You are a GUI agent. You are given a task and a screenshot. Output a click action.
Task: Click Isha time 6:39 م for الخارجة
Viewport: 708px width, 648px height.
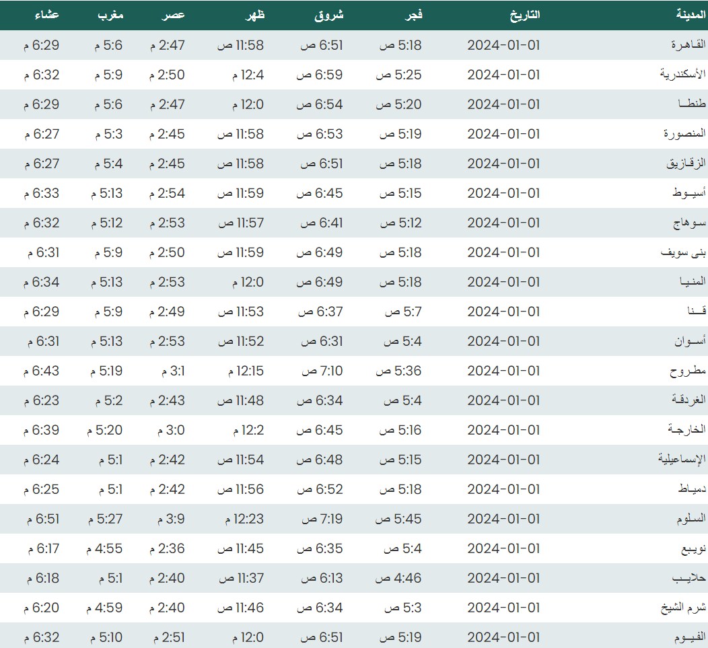[42, 430]
